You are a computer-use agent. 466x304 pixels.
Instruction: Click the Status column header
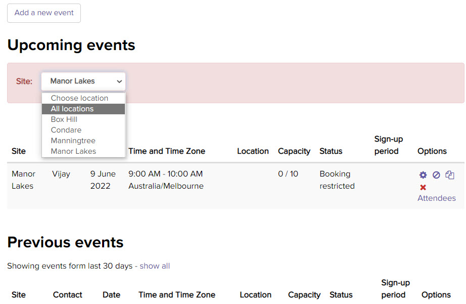click(331, 151)
